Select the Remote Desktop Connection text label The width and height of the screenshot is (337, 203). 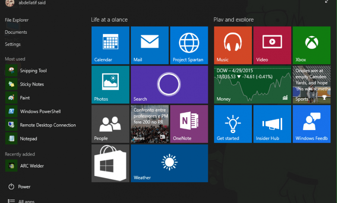coord(48,125)
